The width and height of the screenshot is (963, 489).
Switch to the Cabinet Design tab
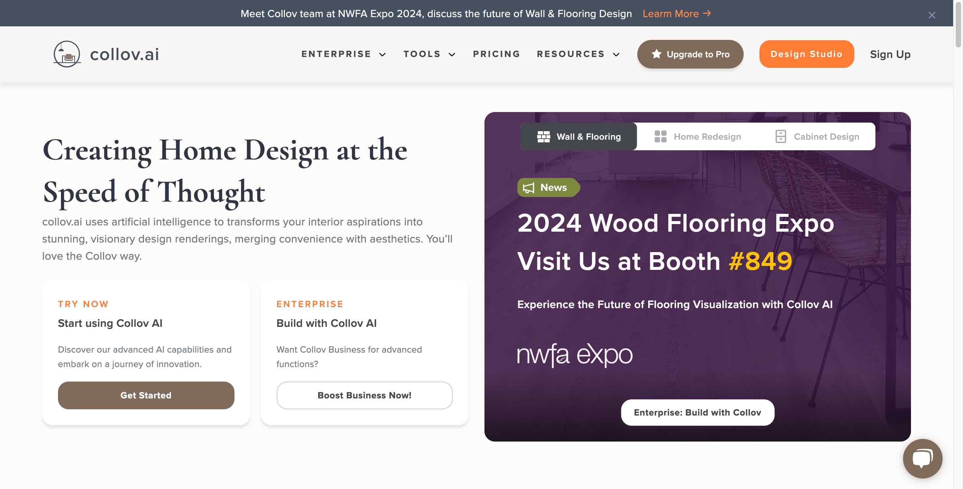coord(817,136)
